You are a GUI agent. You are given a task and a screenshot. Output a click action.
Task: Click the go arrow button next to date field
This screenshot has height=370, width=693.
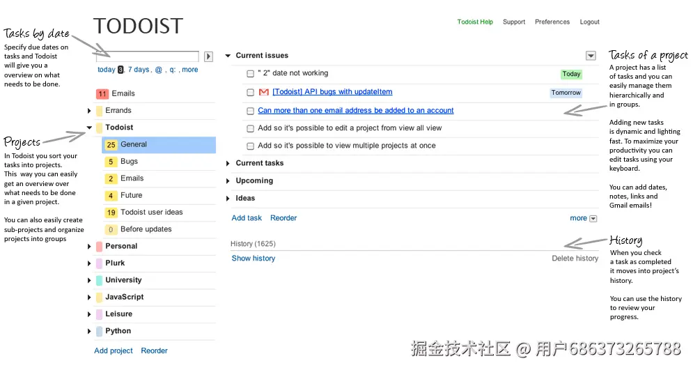tap(209, 56)
